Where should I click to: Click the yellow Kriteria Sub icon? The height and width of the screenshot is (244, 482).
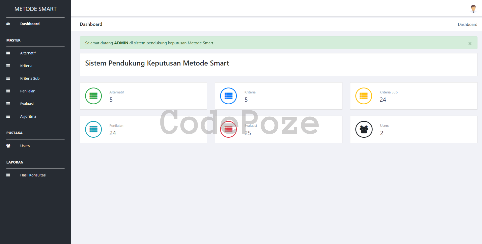coord(364,96)
